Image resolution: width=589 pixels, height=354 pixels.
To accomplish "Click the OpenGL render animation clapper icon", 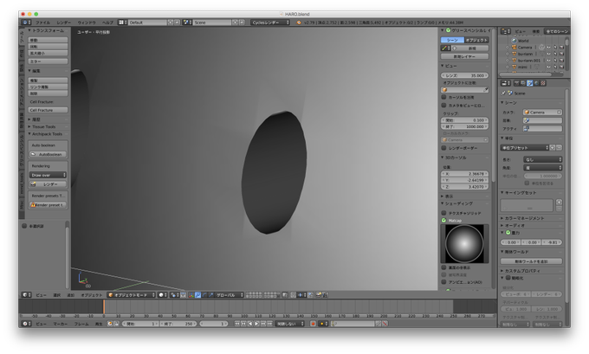I will click(x=325, y=295).
